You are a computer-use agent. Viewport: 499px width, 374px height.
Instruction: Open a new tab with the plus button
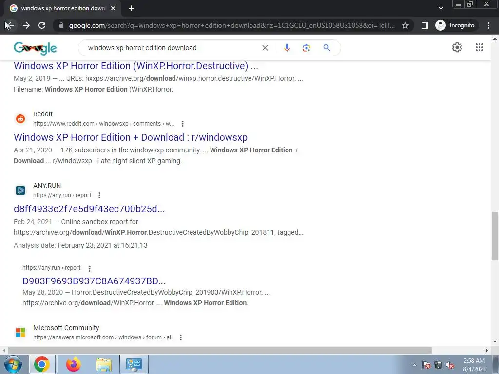[132, 9]
